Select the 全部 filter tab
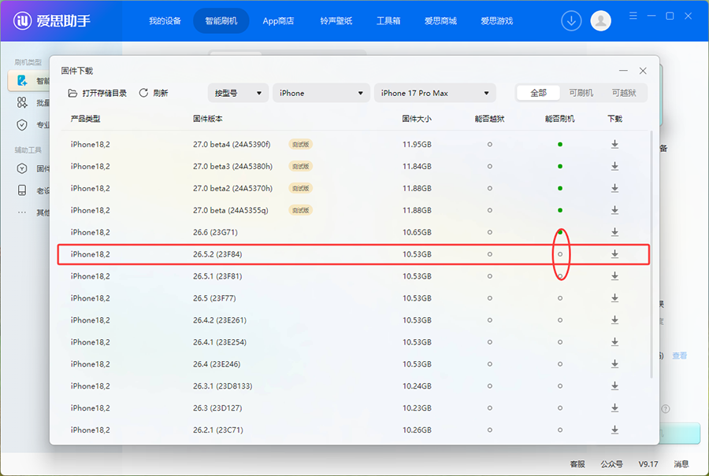The width and height of the screenshot is (709, 476). click(x=538, y=93)
